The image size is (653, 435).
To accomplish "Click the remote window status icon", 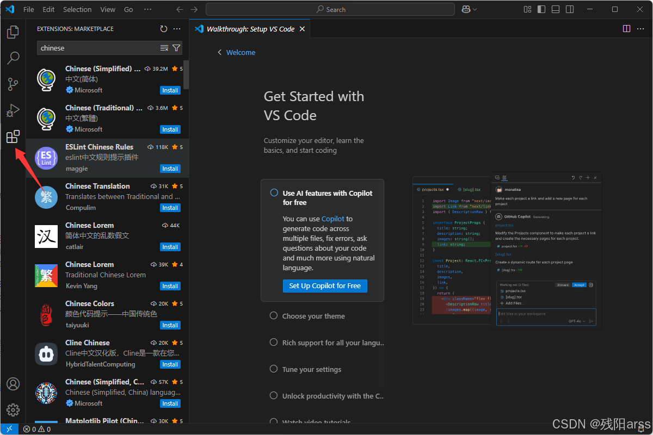I will click(x=9, y=429).
